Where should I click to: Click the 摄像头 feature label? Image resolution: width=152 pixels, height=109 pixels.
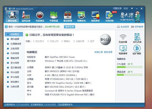(67, 41)
